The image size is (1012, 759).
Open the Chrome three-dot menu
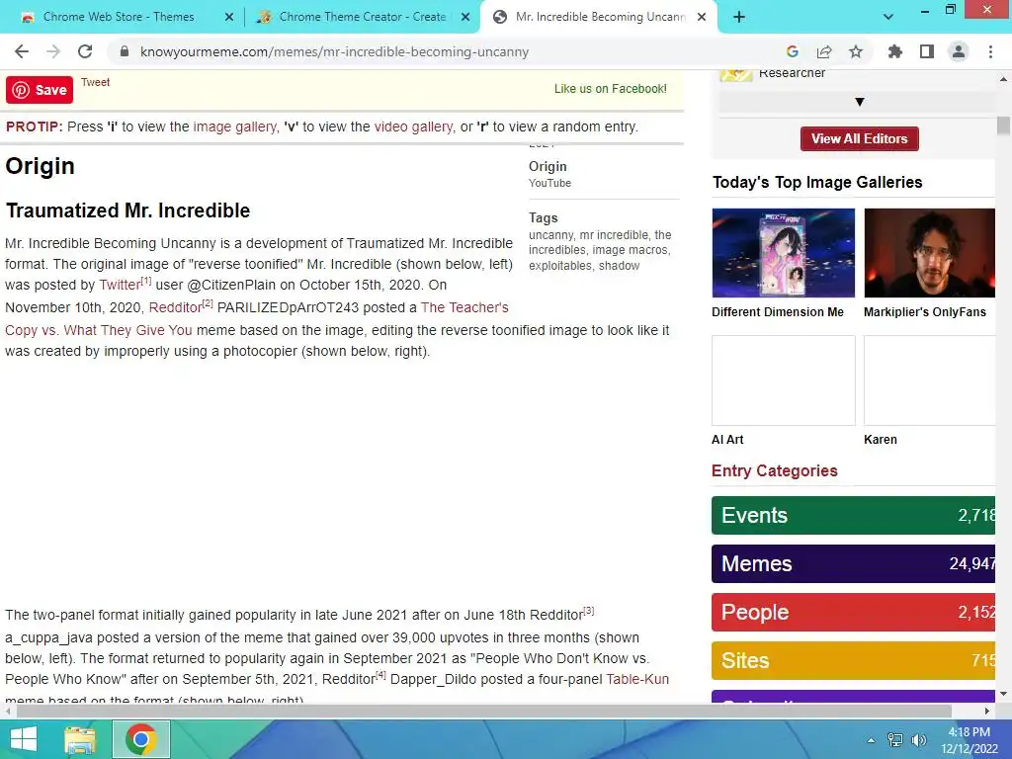(990, 51)
